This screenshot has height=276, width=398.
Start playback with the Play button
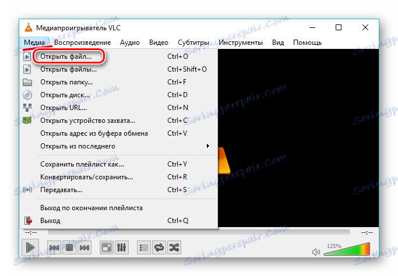click(x=30, y=247)
